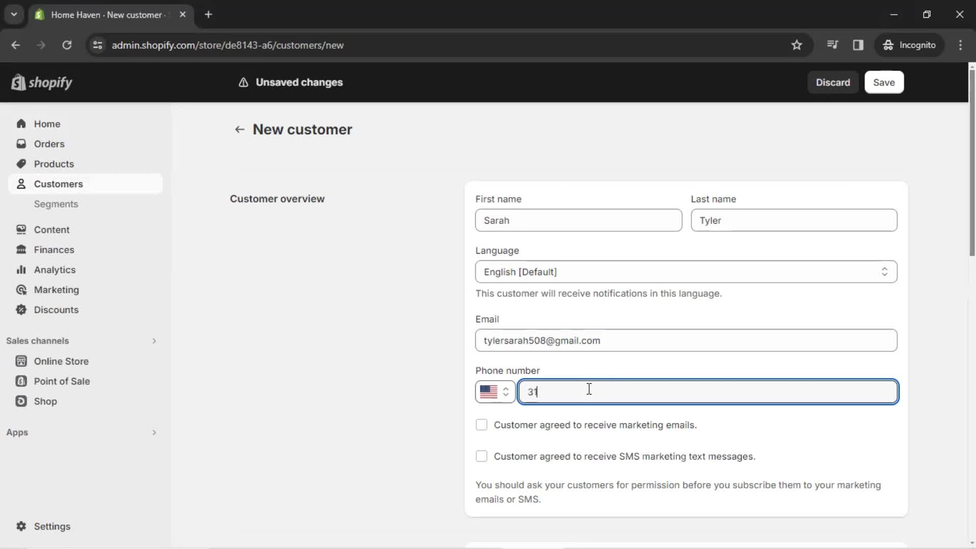Open Analytics section icon
The width and height of the screenshot is (976, 549).
(21, 269)
